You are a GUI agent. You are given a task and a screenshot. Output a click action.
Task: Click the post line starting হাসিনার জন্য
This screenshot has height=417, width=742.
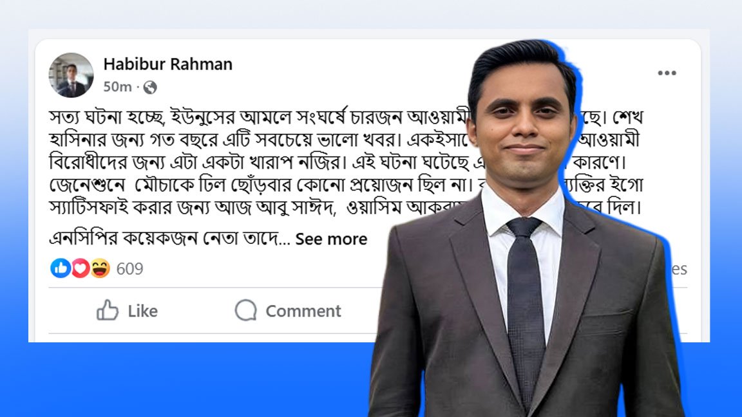345,140
